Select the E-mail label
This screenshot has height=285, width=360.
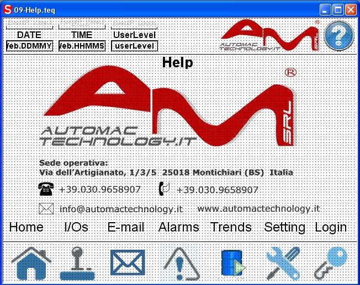[126, 227]
